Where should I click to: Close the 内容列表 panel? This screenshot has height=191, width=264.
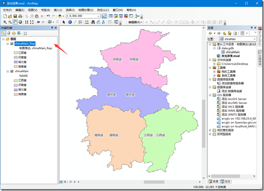(x=56, y=28)
